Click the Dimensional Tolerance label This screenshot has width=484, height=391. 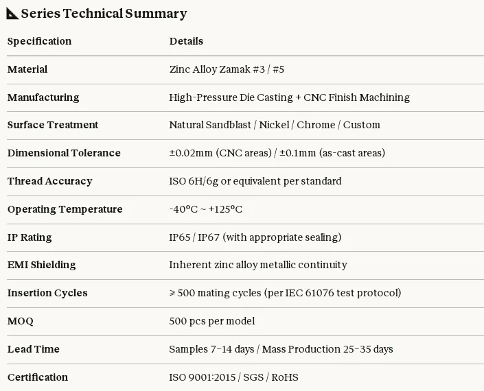(x=64, y=153)
